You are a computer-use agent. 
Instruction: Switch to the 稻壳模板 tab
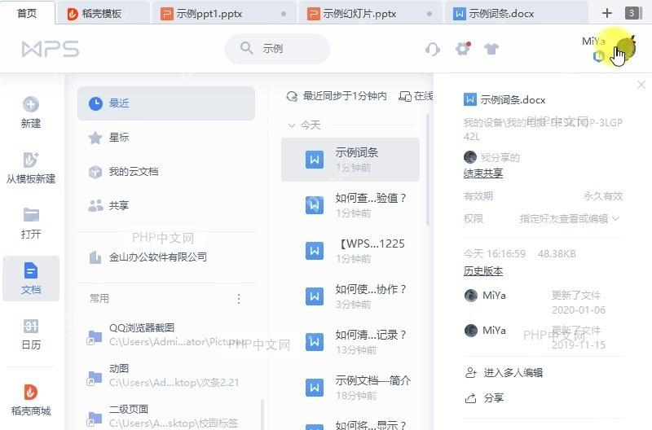[102, 14]
